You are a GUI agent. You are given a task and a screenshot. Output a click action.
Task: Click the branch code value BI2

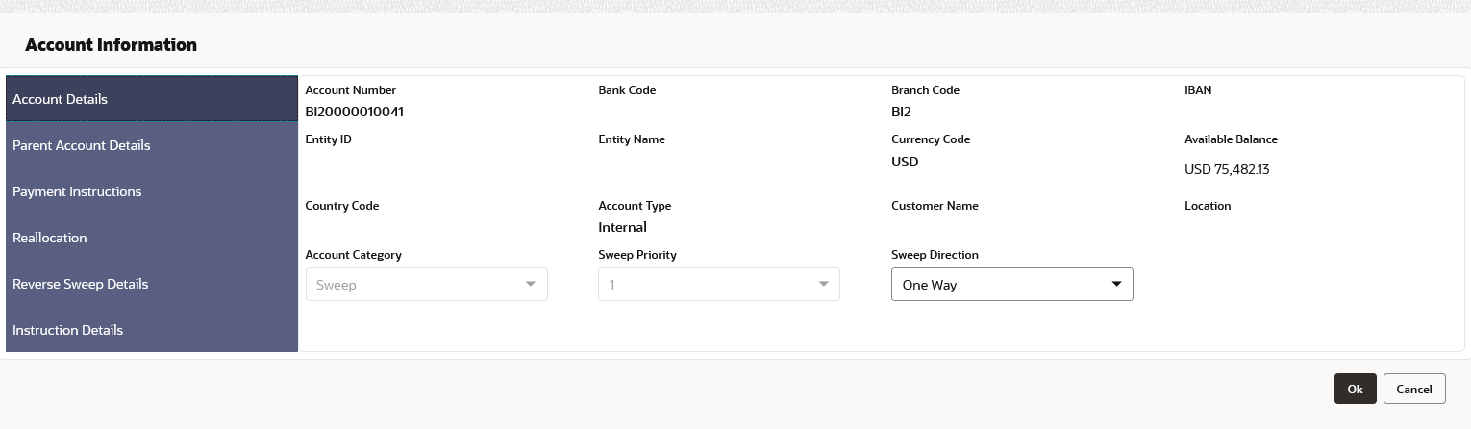(x=901, y=112)
